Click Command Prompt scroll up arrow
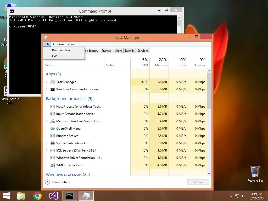Viewport: 268px width, 201px height. pyautogui.click(x=179, y=18)
